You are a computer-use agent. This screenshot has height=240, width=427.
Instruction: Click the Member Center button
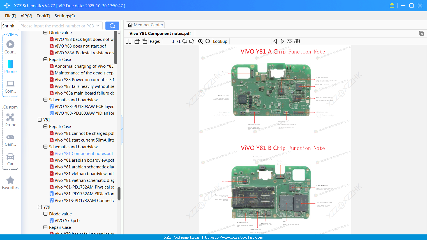click(145, 25)
